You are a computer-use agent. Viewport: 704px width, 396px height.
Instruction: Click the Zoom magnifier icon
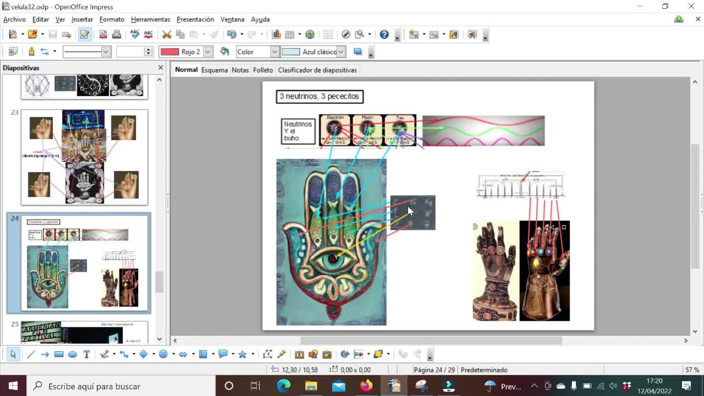tap(360, 35)
